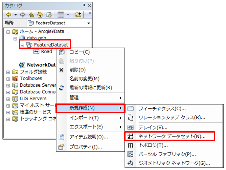
Task: Collapse the FeatureDataset tree node
Action: (x=22, y=45)
